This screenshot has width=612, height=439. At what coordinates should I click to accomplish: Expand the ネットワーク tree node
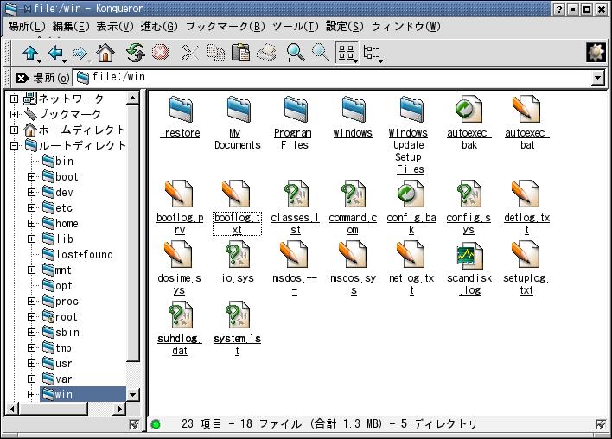tap(15, 99)
